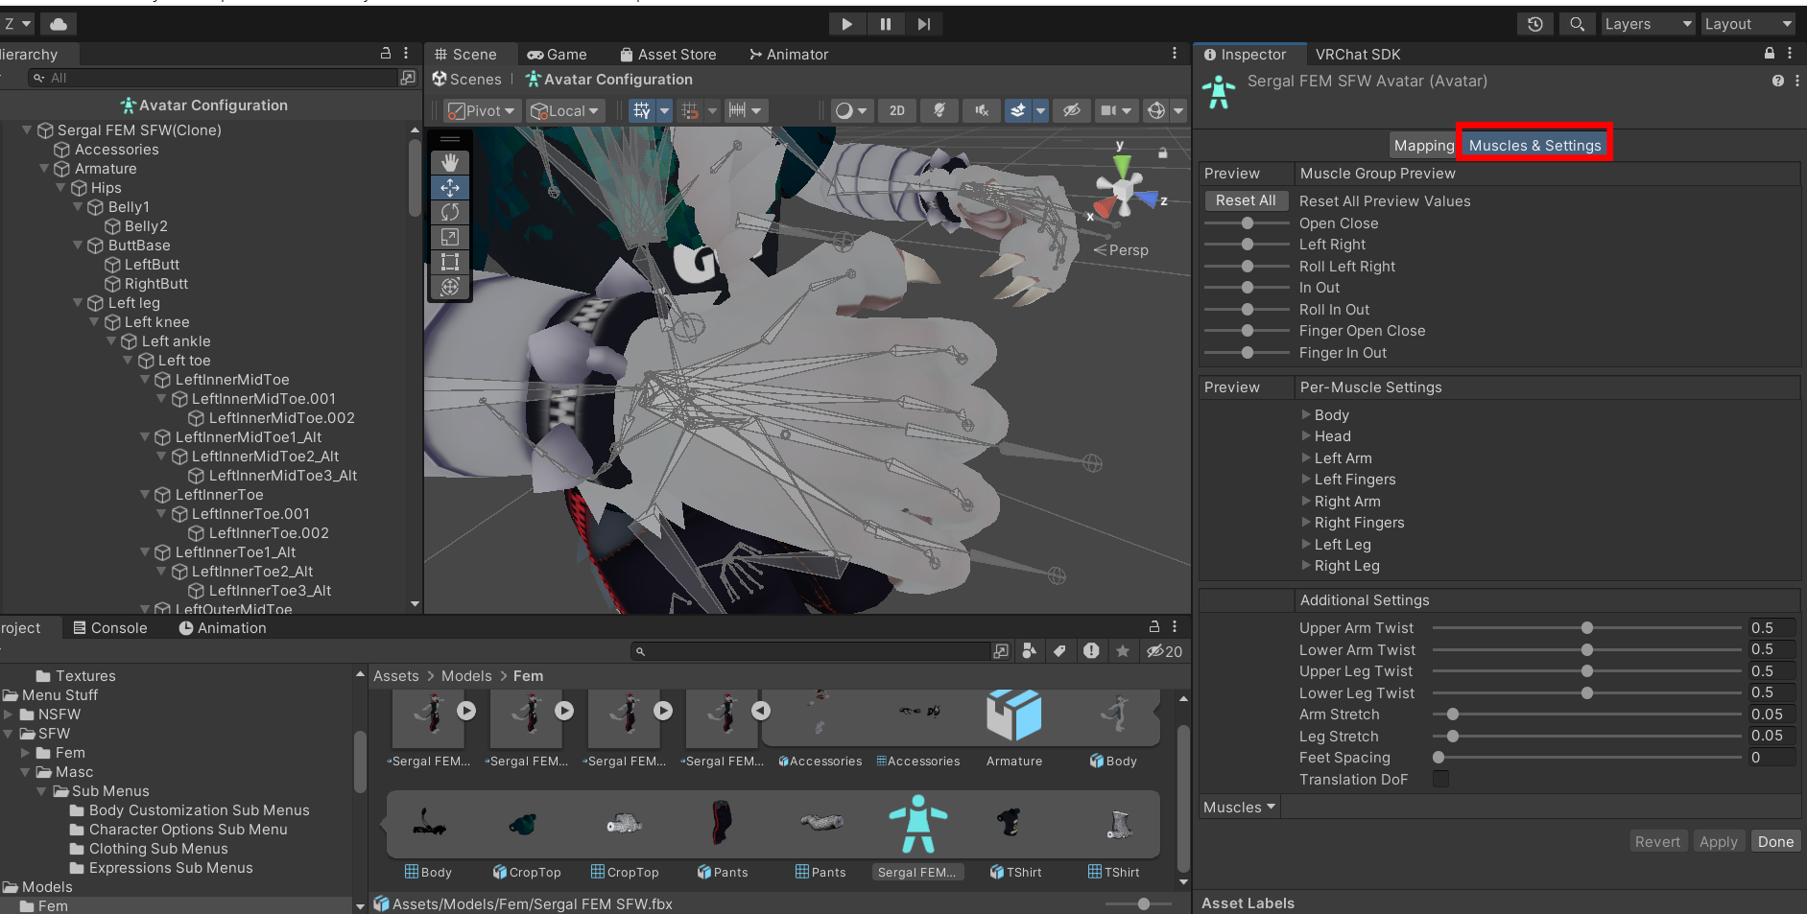Select the Move tool in scene toolbar
1807x914 pixels.
[449, 188]
